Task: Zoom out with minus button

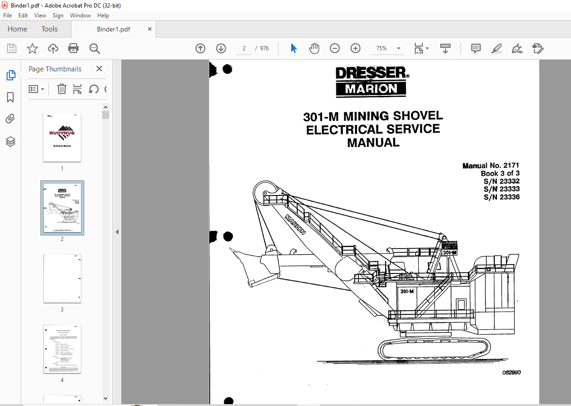Action: 334,48
